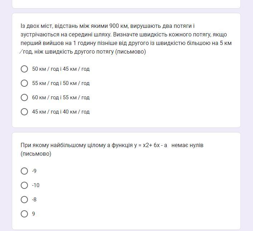Pick the radio button for answer -8
This screenshot has width=253, height=231.
coord(24,200)
